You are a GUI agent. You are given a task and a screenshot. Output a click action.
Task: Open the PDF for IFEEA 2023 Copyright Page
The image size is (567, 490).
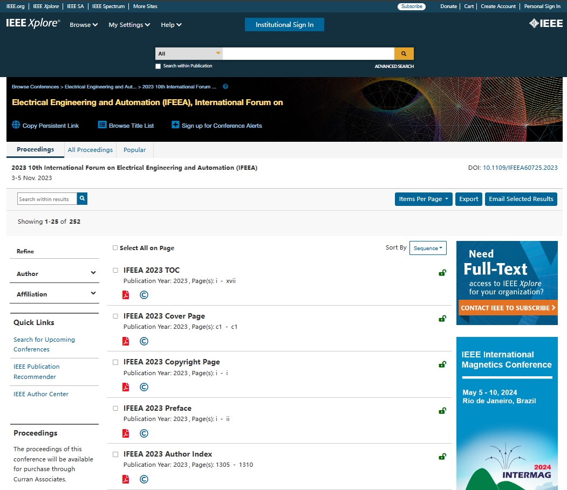pos(126,387)
